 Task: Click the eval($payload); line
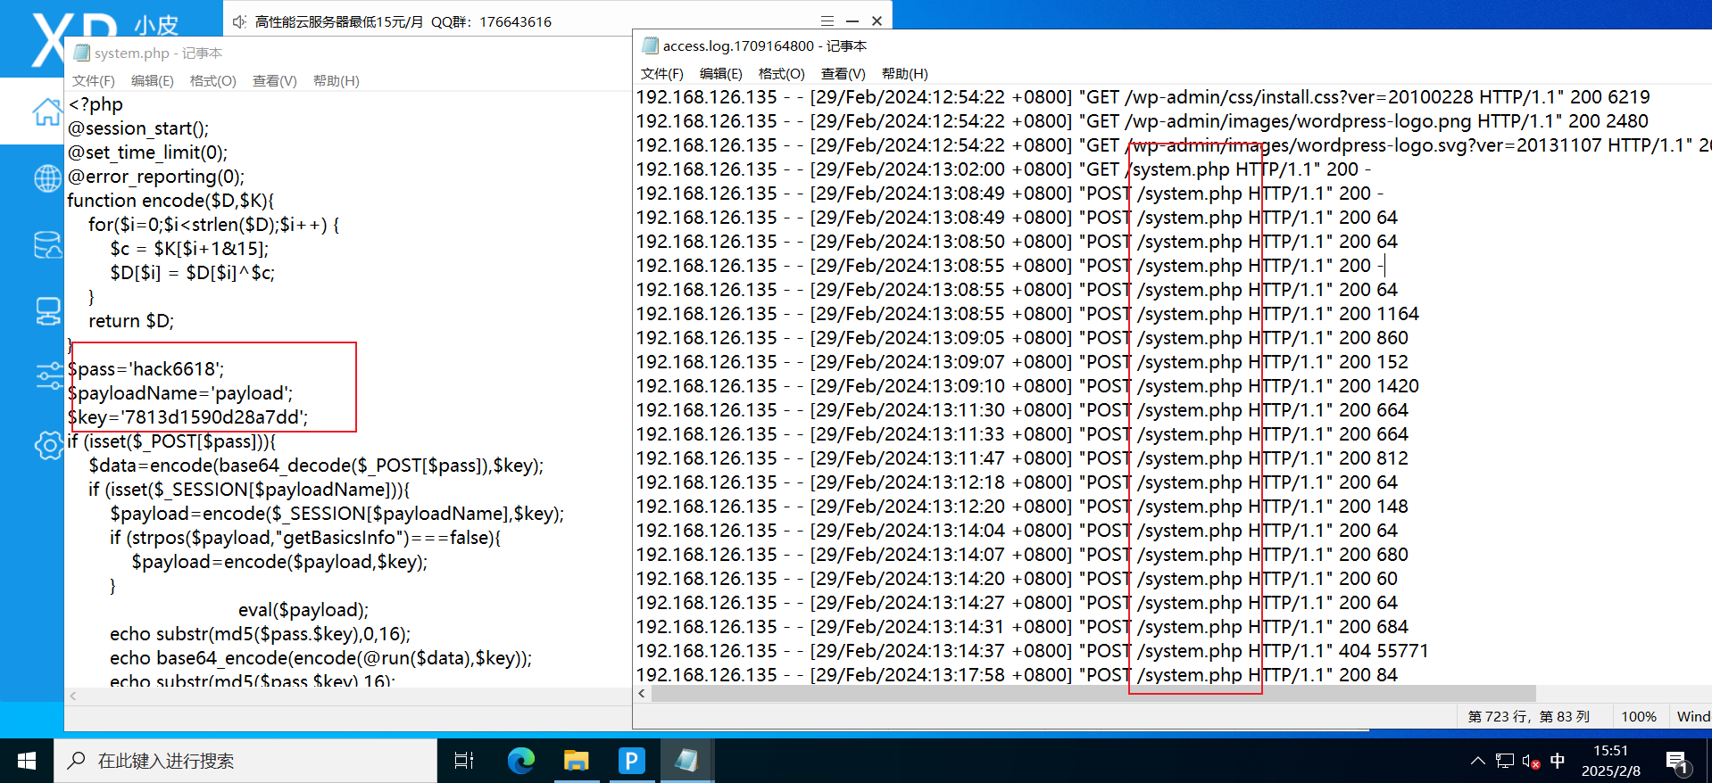[303, 610]
